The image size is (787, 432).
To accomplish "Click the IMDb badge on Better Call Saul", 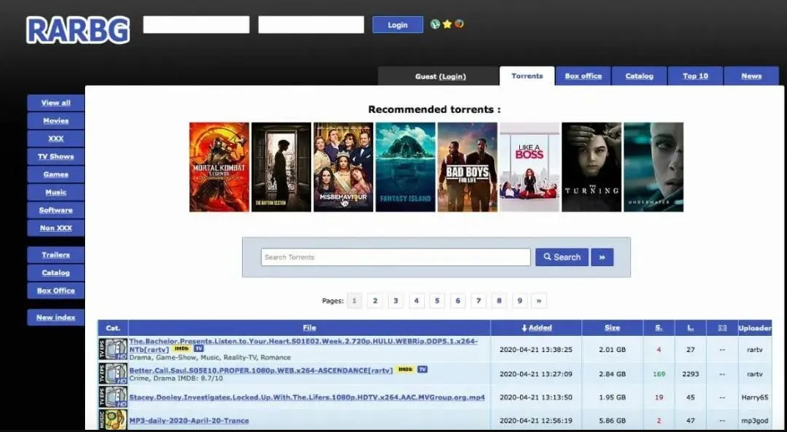I will 405,370.
